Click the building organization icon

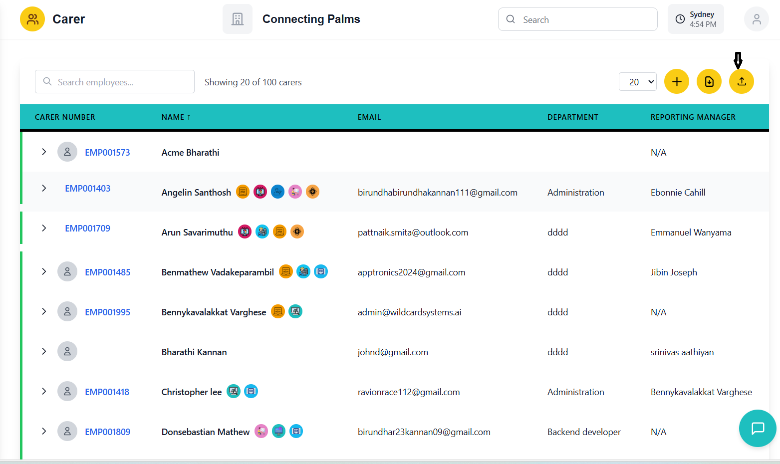[x=238, y=19]
